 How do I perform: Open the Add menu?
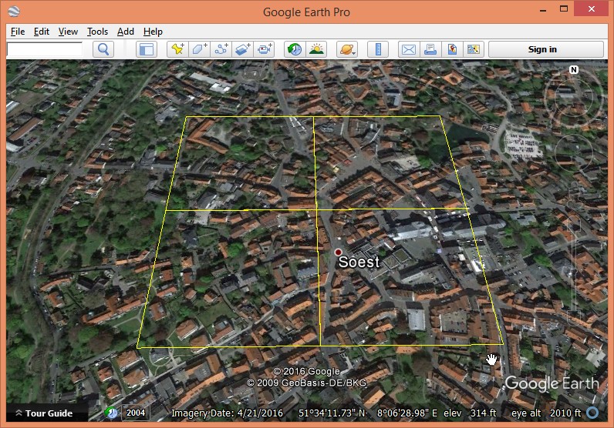pos(126,32)
